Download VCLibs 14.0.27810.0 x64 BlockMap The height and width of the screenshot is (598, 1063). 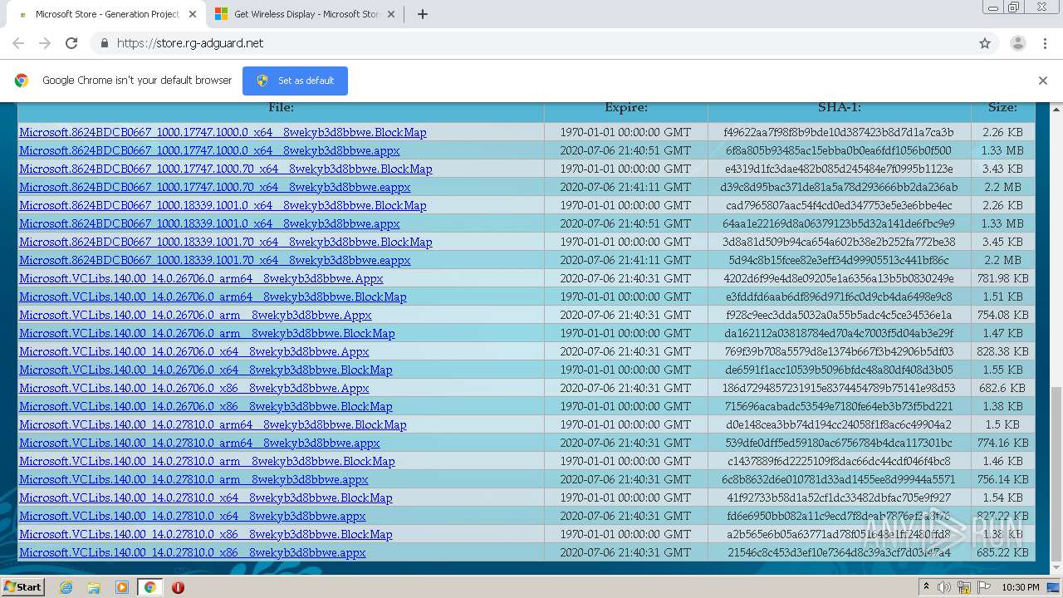pos(206,498)
